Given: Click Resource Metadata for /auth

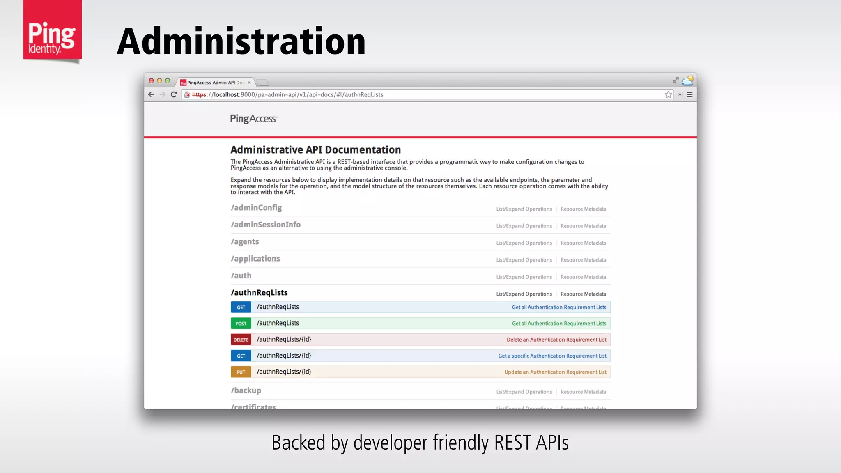Looking at the screenshot, I should (x=583, y=277).
